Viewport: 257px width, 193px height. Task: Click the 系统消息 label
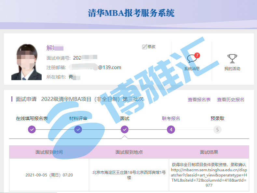tap(192, 69)
